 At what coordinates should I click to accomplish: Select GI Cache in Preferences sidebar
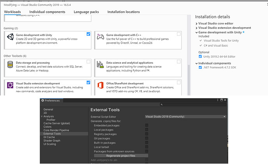(x=49, y=137)
